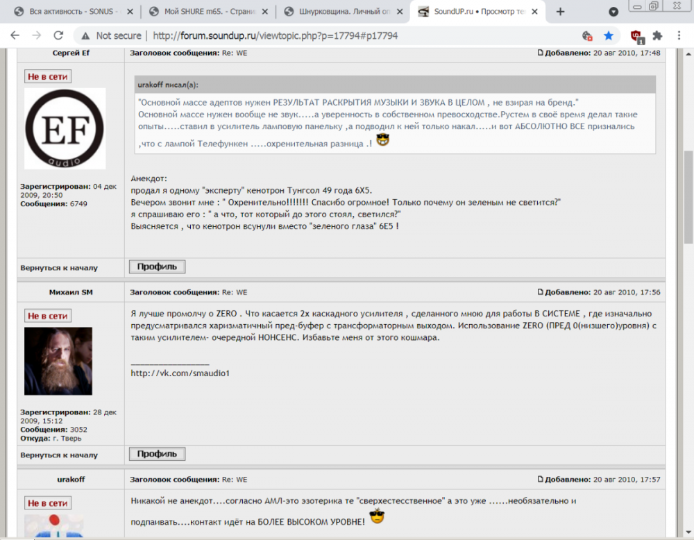This screenshot has height=540, width=694.
Task: Click the blocked-cookie icon in the address bar
Action: coord(587,35)
